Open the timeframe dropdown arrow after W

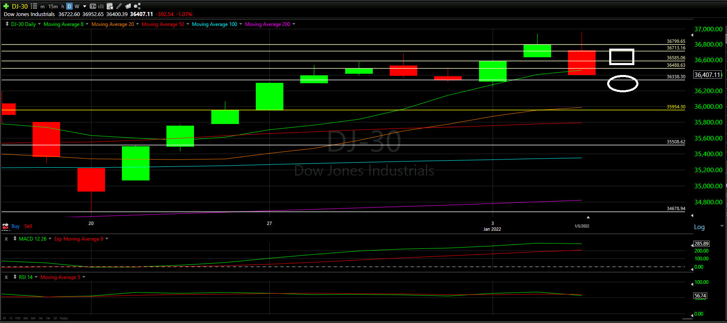[84, 7]
